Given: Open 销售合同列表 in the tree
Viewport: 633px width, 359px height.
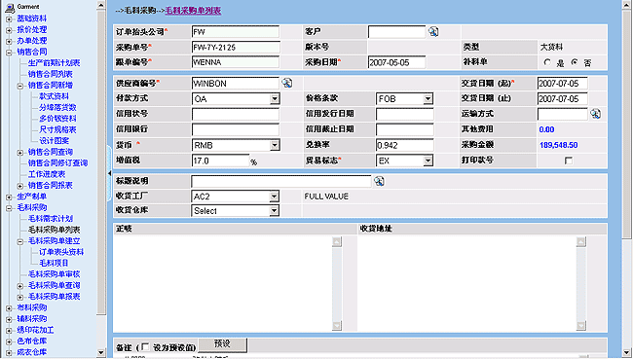Looking at the screenshot, I should pyautogui.click(x=50, y=74).
